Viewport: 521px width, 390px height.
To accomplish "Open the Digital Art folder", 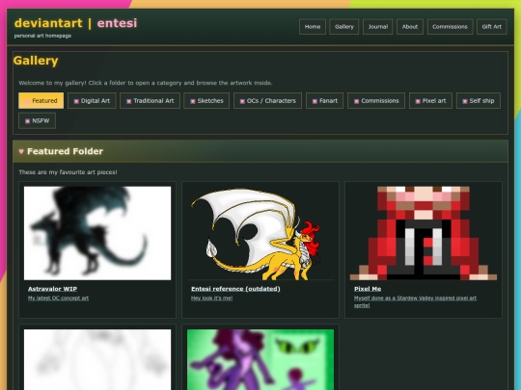I will click(x=92, y=101).
